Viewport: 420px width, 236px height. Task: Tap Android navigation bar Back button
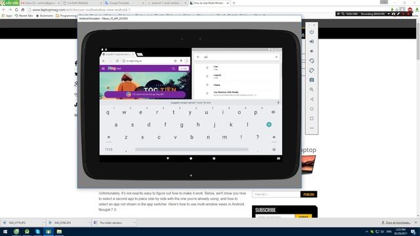[x=168, y=159]
